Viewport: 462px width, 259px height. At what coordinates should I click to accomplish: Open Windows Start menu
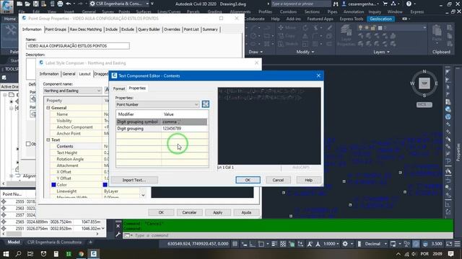(6, 254)
